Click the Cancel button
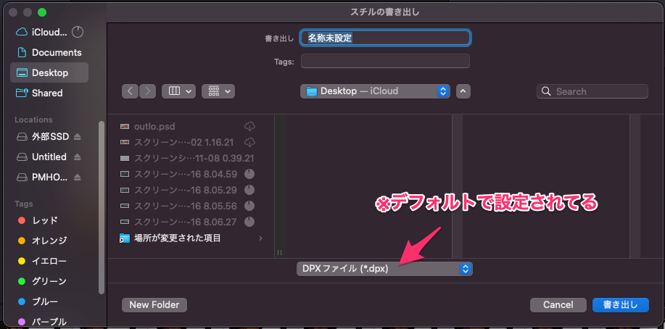Screen dimensions: 665x329 click(558, 304)
